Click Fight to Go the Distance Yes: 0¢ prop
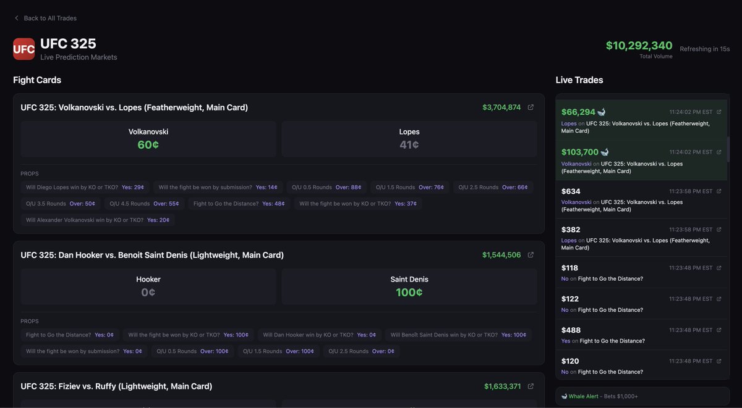Screen dimensions: 742x408 click(x=70, y=335)
